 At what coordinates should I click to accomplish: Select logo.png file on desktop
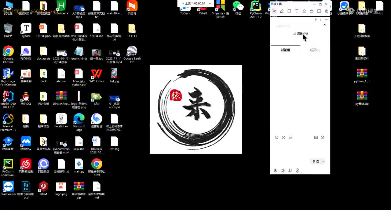click(x=61, y=188)
